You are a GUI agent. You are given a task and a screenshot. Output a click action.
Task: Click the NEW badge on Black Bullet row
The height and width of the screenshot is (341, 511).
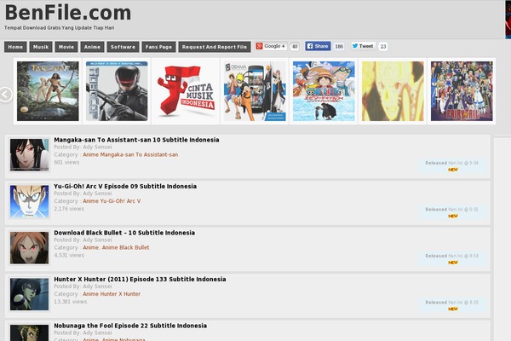pos(453,263)
